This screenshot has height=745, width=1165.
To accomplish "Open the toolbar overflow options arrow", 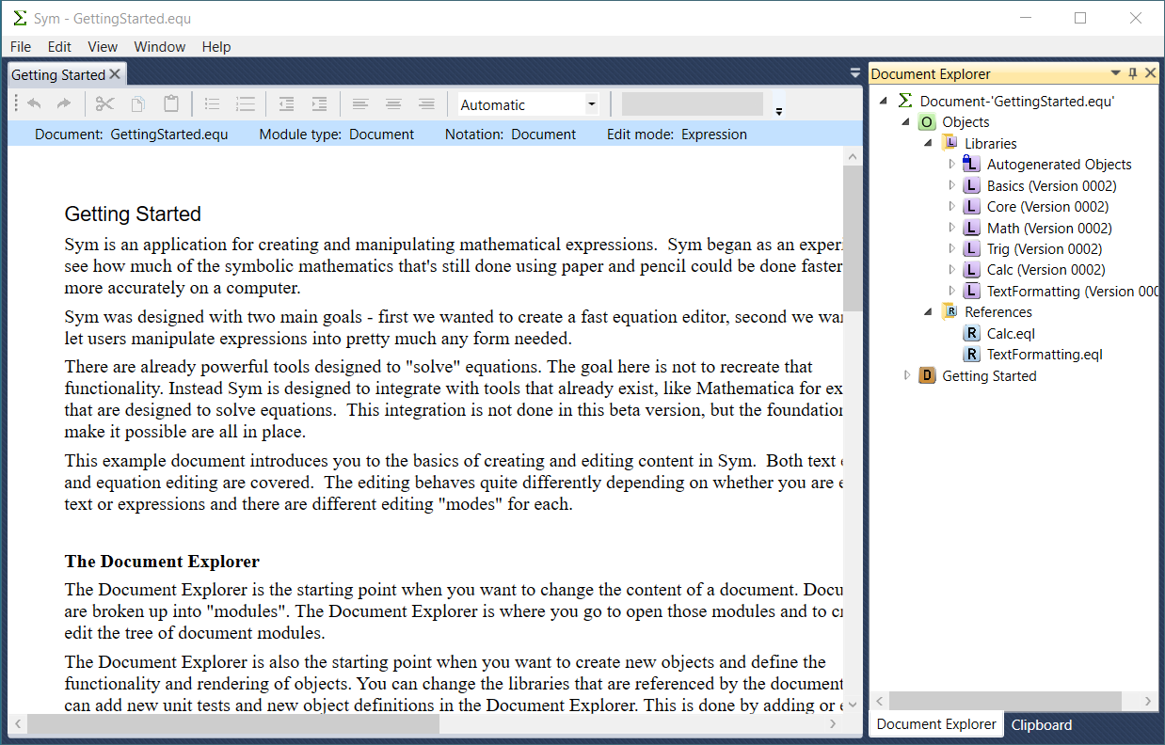I will (x=779, y=111).
